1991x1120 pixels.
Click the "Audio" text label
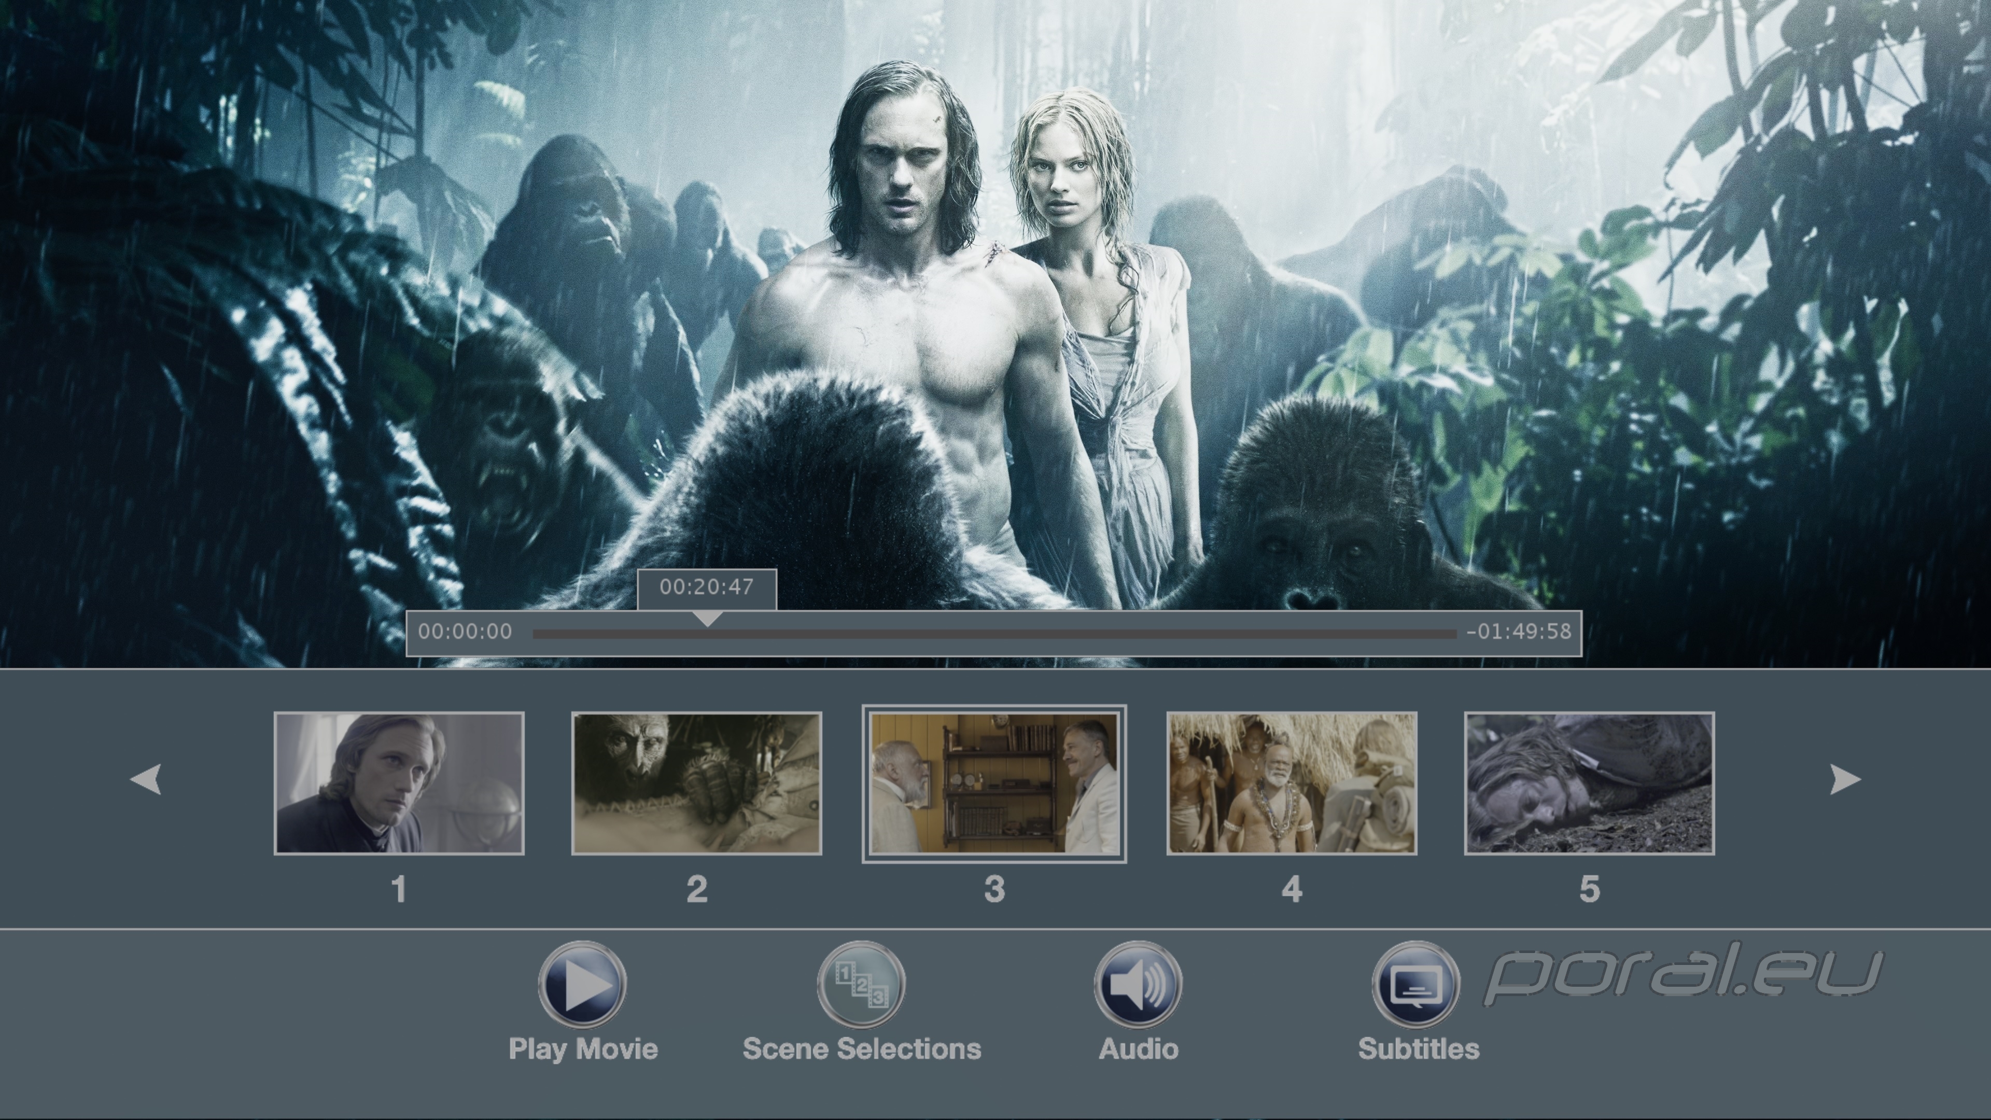click(x=1139, y=1049)
